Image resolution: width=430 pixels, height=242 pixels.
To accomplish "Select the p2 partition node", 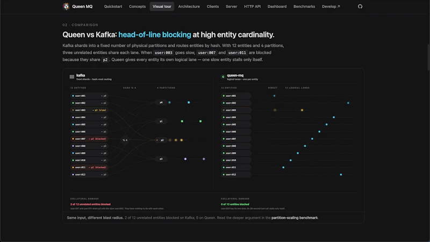I will click(x=161, y=140).
